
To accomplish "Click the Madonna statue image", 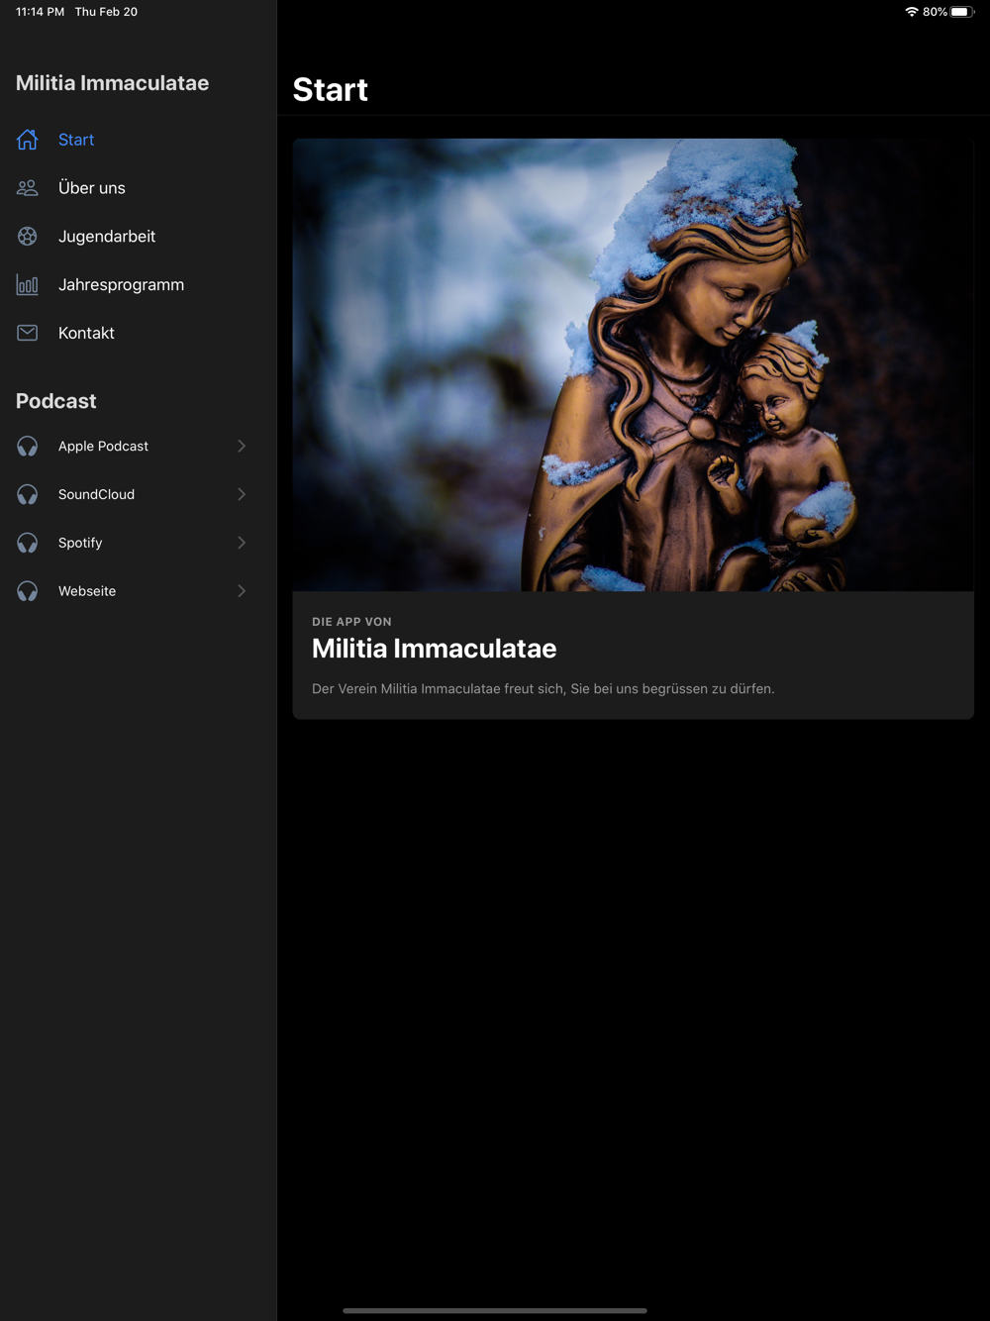I will [x=633, y=364].
